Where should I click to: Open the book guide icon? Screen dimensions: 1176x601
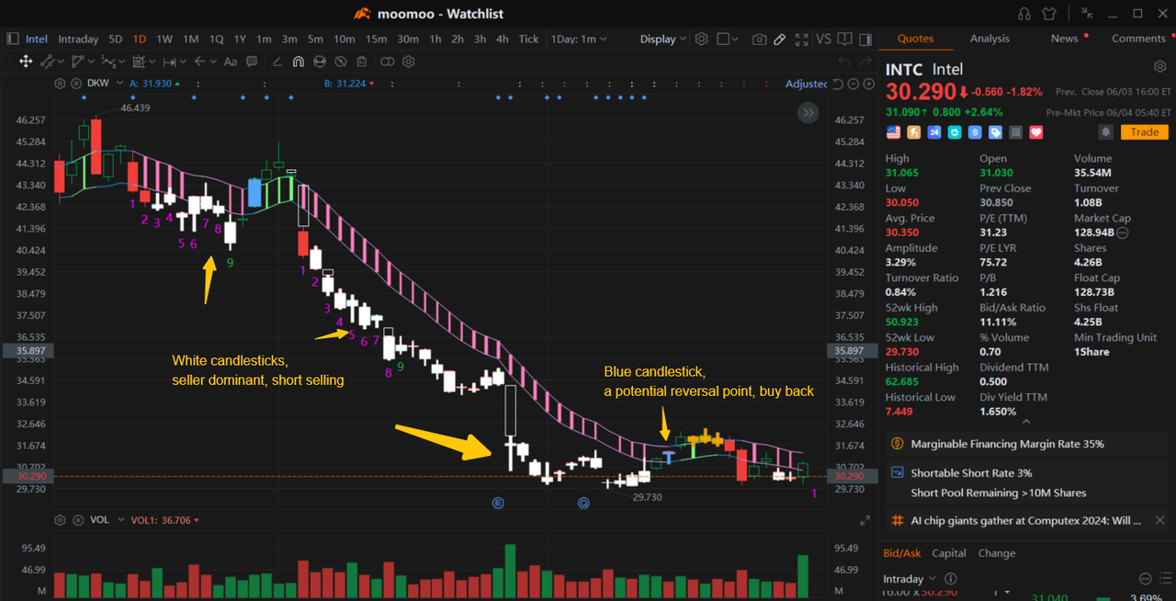tap(846, 40)
